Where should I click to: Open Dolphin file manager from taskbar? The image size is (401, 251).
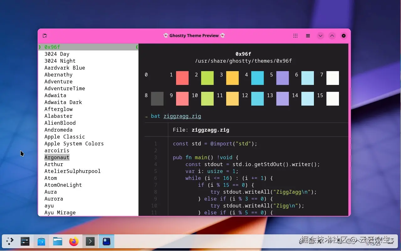click(x=58, y=241)
